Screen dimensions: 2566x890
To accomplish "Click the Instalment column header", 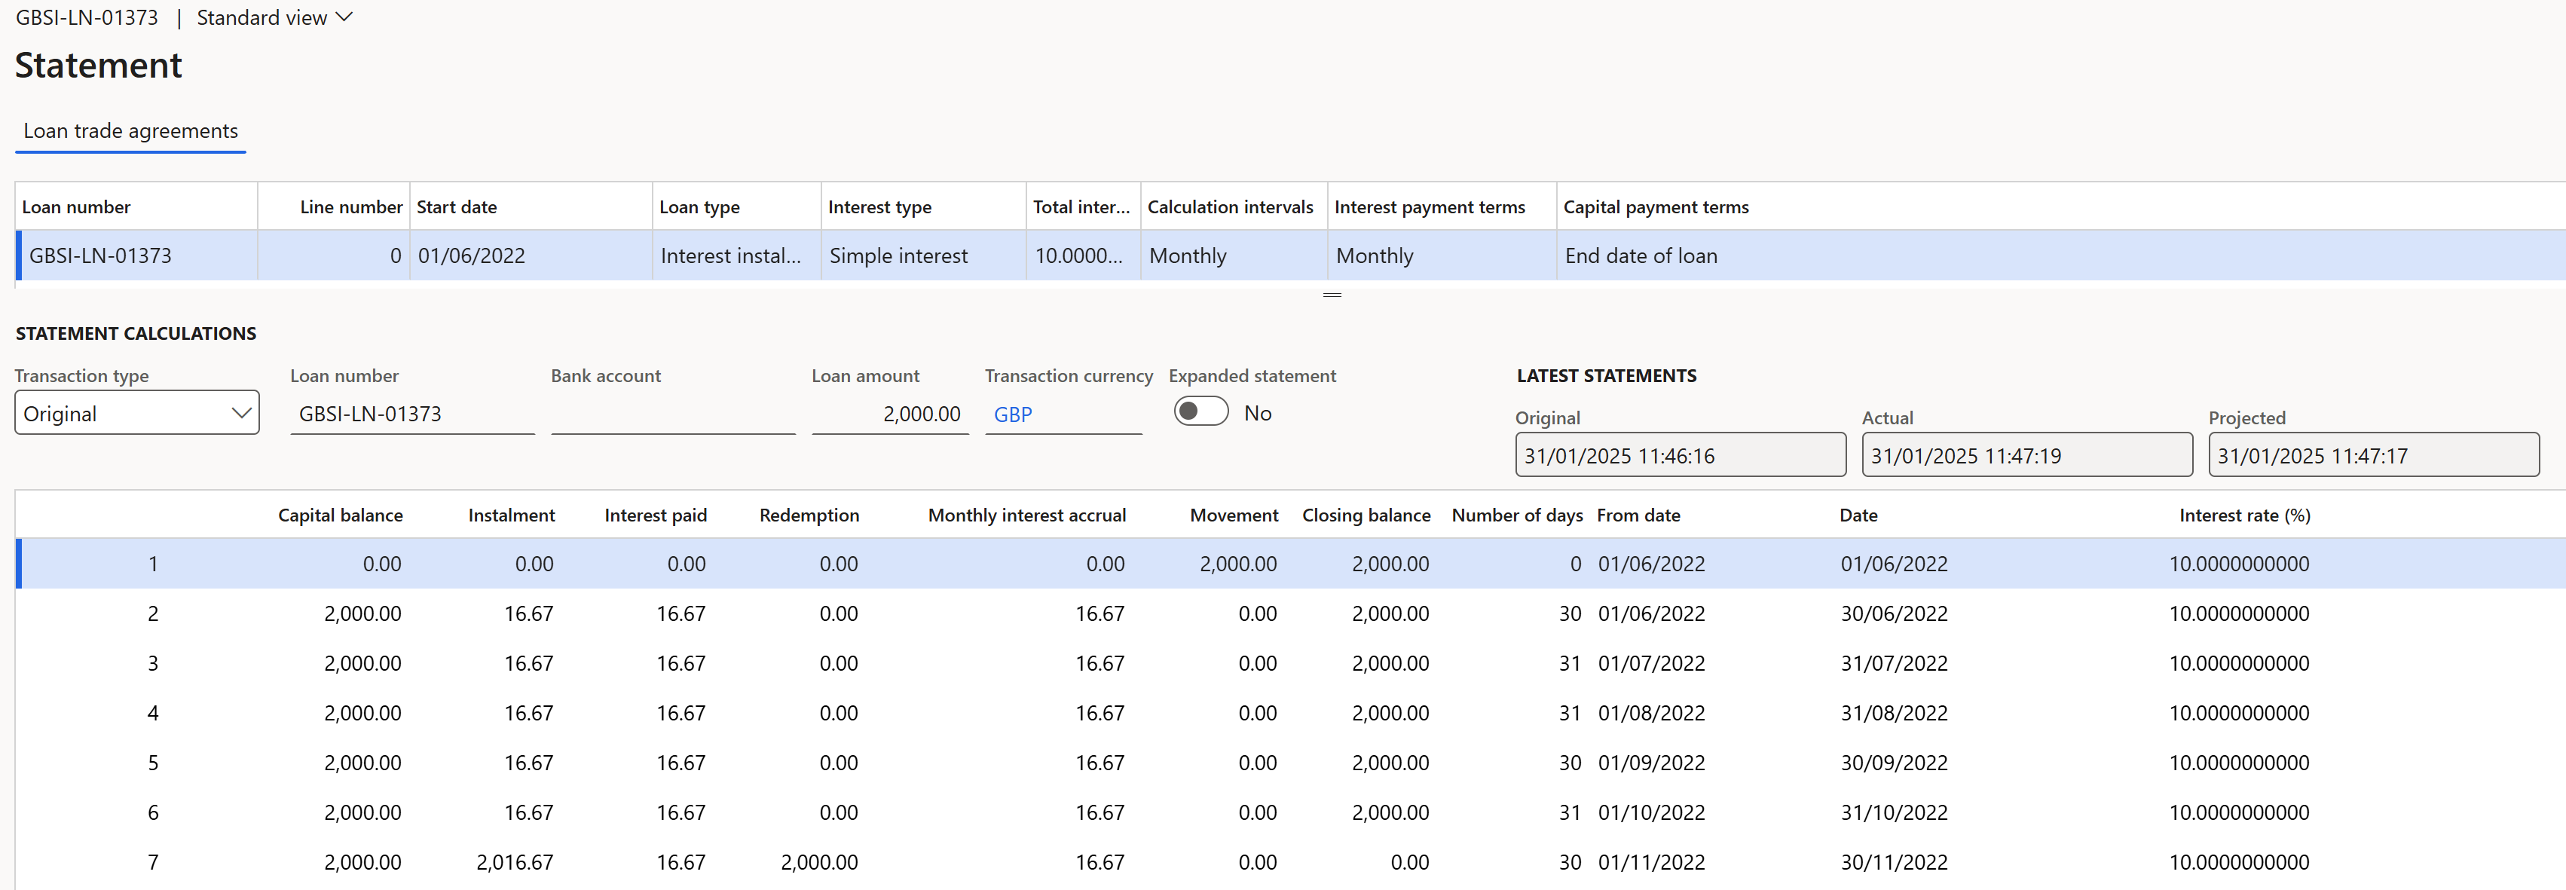I will click(x=511, y=515).
